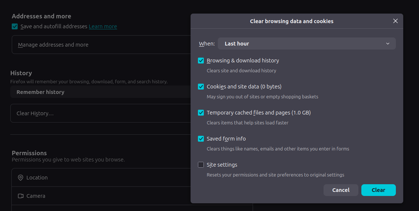The image size is (419, 211).
Task: Enable Site settings checkbox
Action: [201, 165]
